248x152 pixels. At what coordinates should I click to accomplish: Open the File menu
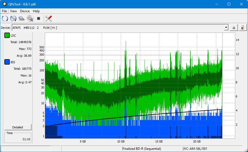(x=5, y=11)
